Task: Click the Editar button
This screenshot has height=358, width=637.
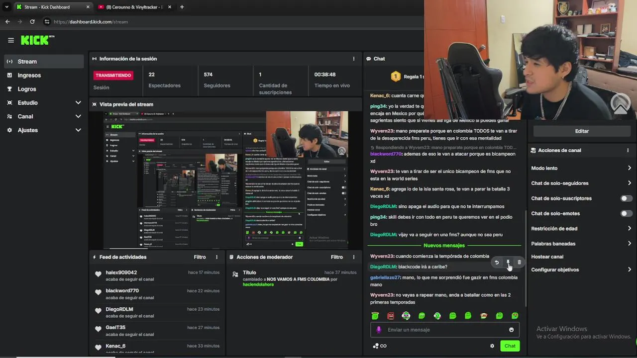Action: pyautogui.click(x=582, y=131)
